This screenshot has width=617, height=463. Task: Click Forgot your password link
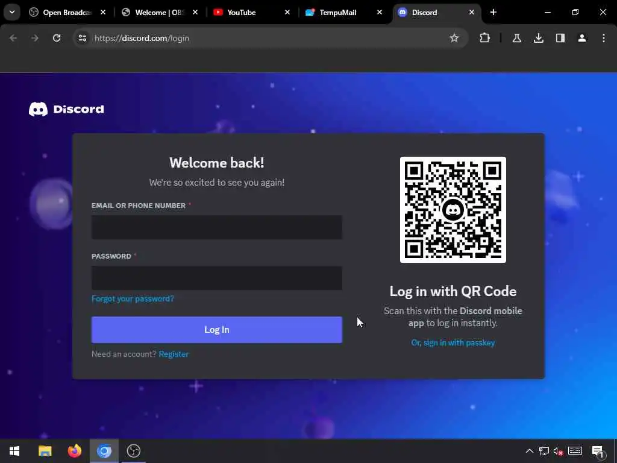pos(133,299)
